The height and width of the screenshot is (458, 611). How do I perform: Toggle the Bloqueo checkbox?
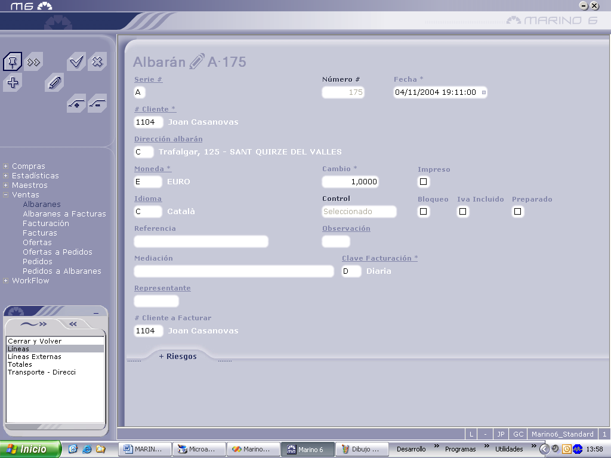(424, 212)
